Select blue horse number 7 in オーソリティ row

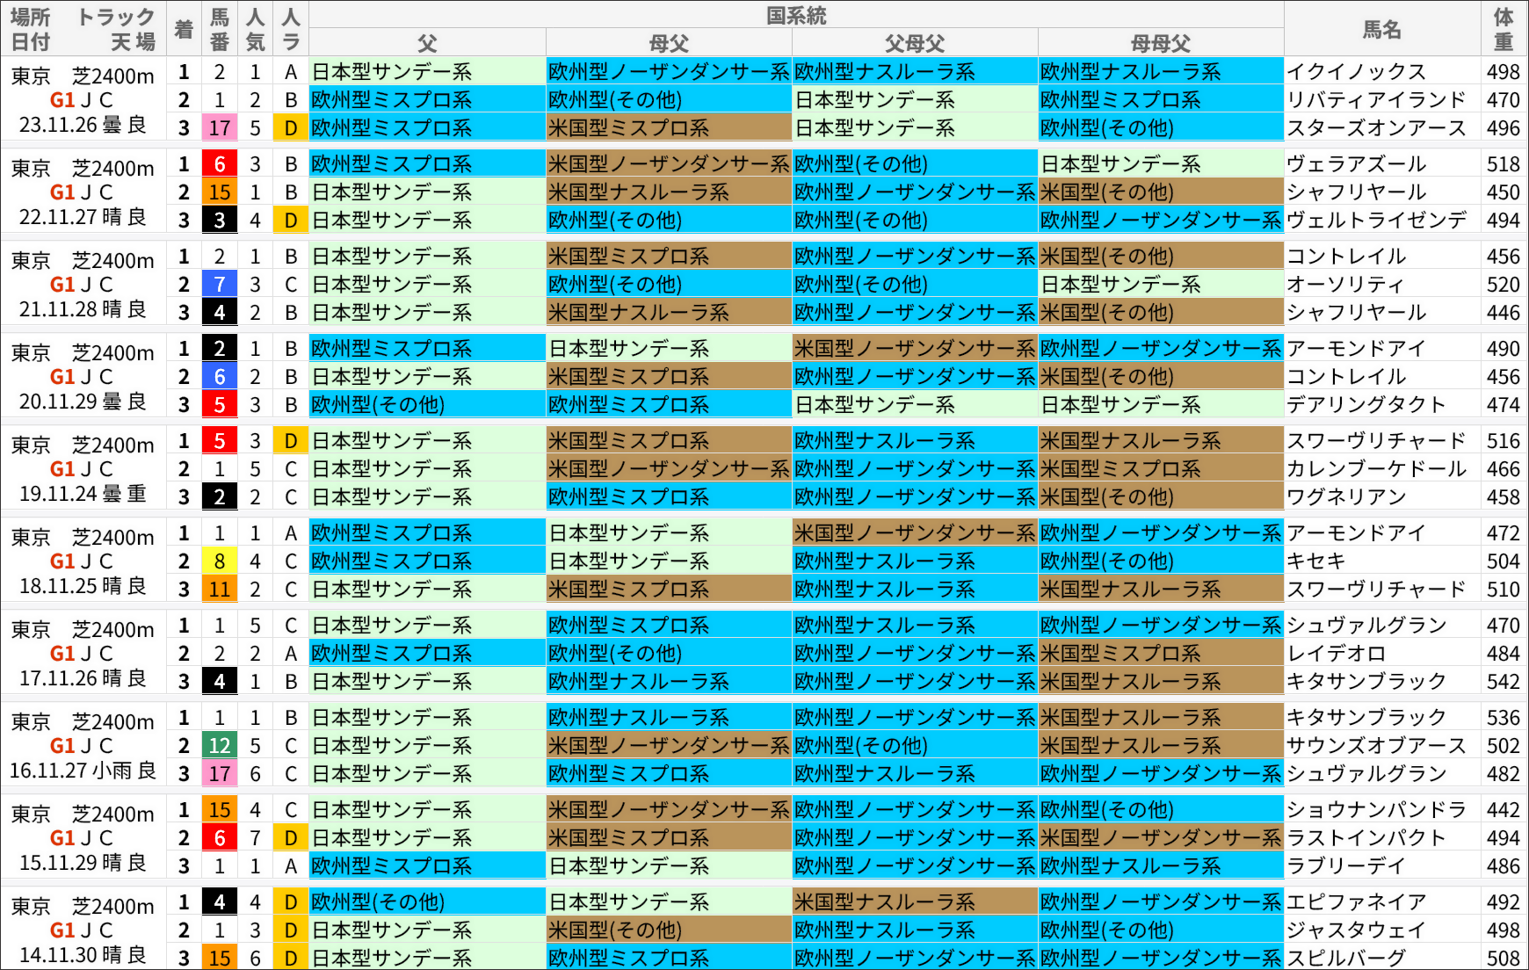pyautogui.click(x=220, y=285)
